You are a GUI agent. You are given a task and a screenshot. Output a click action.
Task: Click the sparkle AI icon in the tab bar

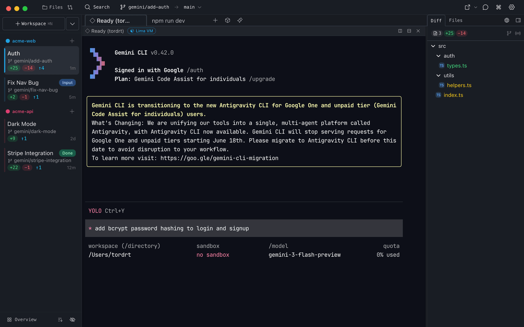pos(240,20)
